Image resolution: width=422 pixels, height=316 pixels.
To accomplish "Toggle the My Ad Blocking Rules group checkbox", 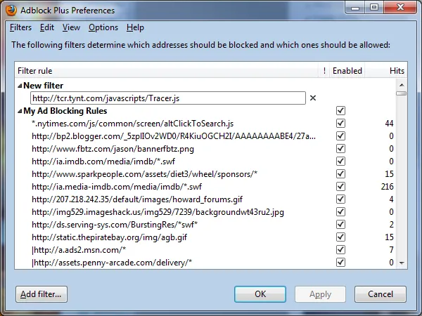I will 340,111.
